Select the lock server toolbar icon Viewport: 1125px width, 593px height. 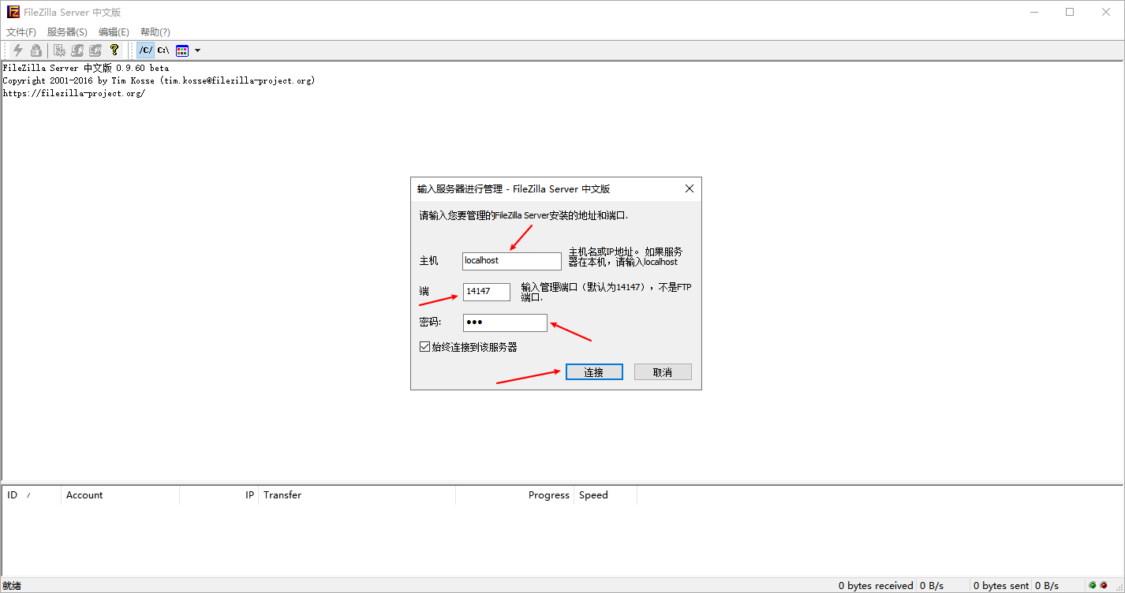click(x=36, y=50)
